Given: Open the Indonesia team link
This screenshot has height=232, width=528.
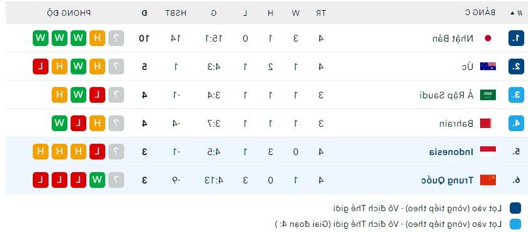Looking at the screenshot, I should (x=451, y=152).
